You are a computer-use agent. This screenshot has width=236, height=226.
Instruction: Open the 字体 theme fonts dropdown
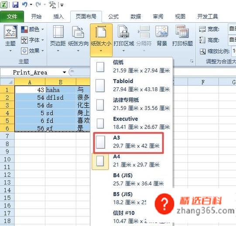pos(32,40)
